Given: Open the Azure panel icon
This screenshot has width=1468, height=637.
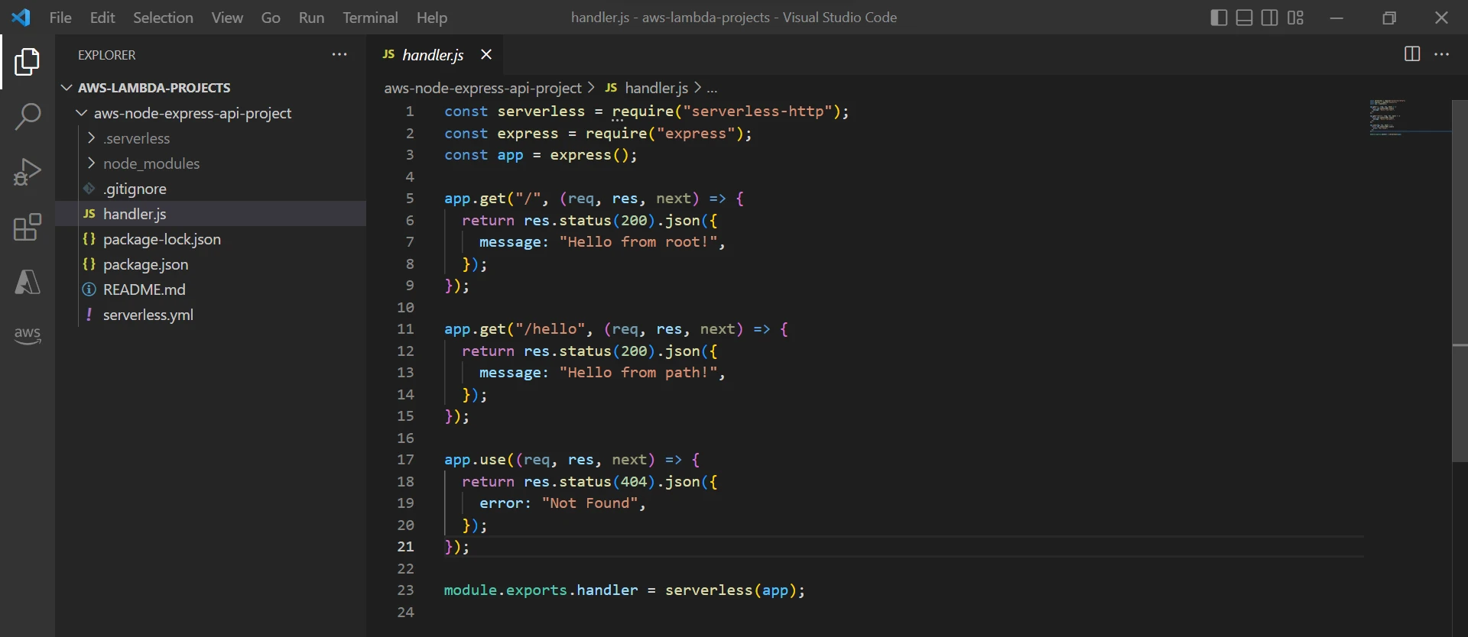Looking at the screenshot, I should click(28, 282).
